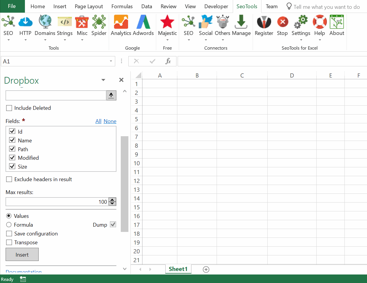Uncheck the Id field checkbox

(x=12, y=131)
